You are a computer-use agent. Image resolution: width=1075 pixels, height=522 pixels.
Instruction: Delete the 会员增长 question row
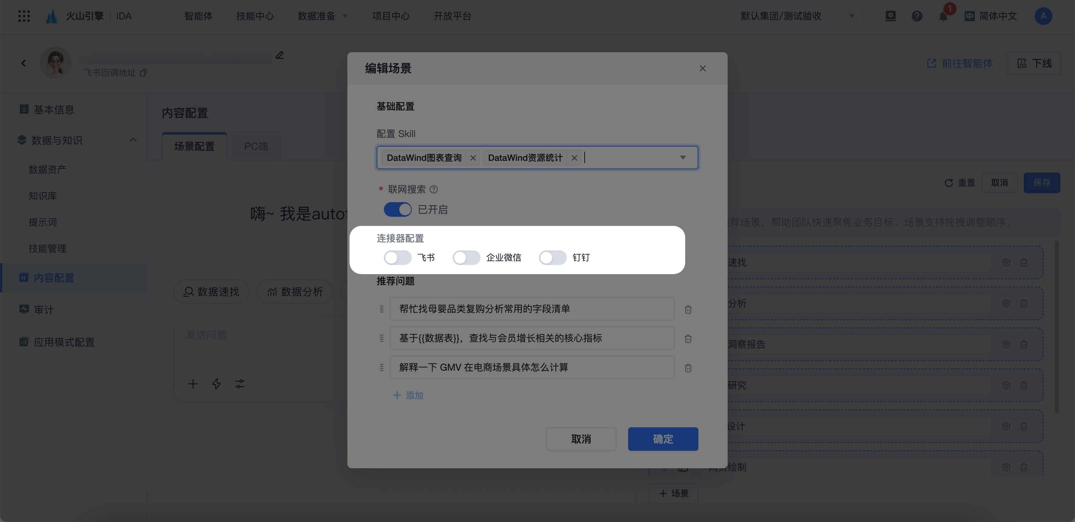pyautogui.click(x=688, y=338)
